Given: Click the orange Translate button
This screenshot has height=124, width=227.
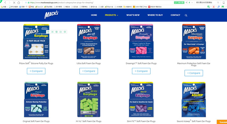Looking at the screenshot, I should tap(222, 122).
